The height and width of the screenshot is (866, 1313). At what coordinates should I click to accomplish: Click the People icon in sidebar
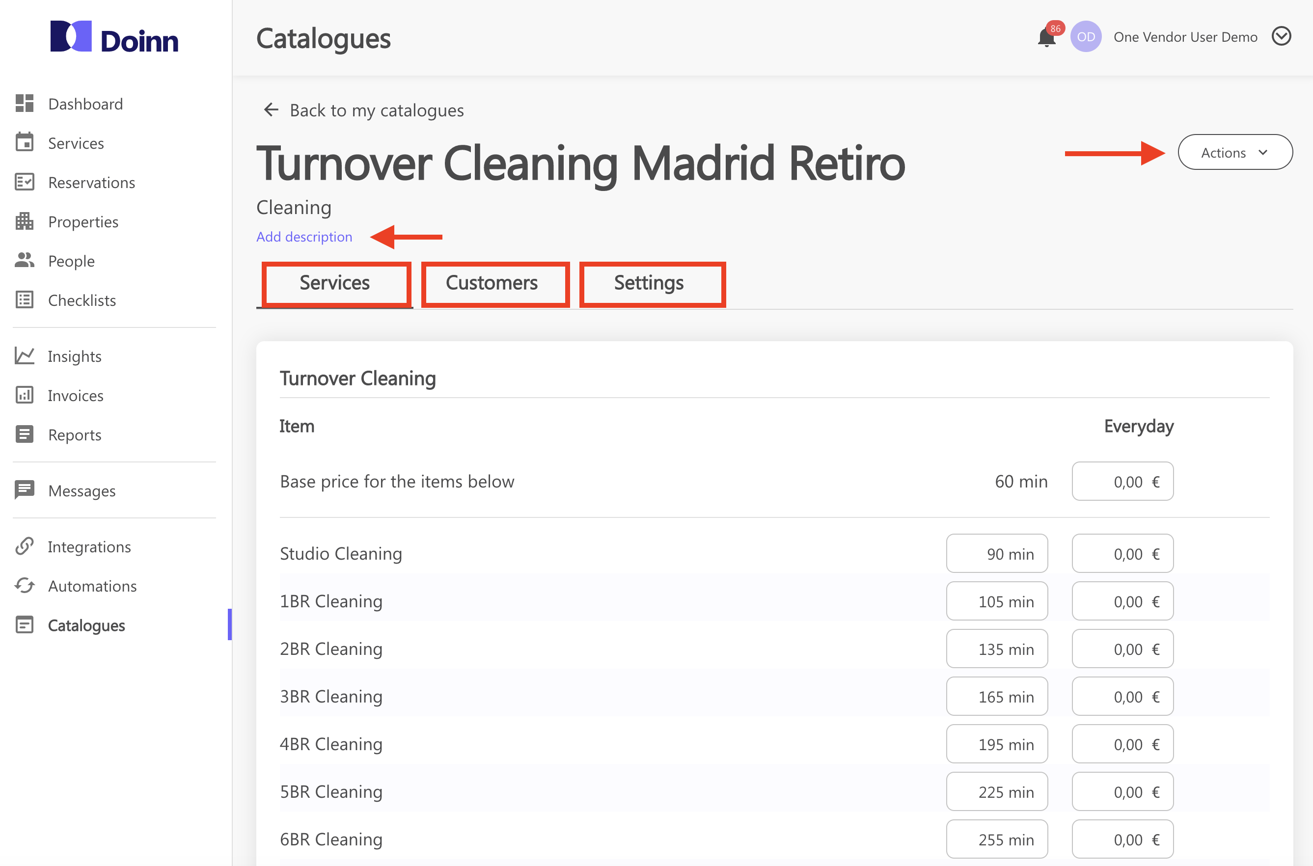click(x=24, y=260)
